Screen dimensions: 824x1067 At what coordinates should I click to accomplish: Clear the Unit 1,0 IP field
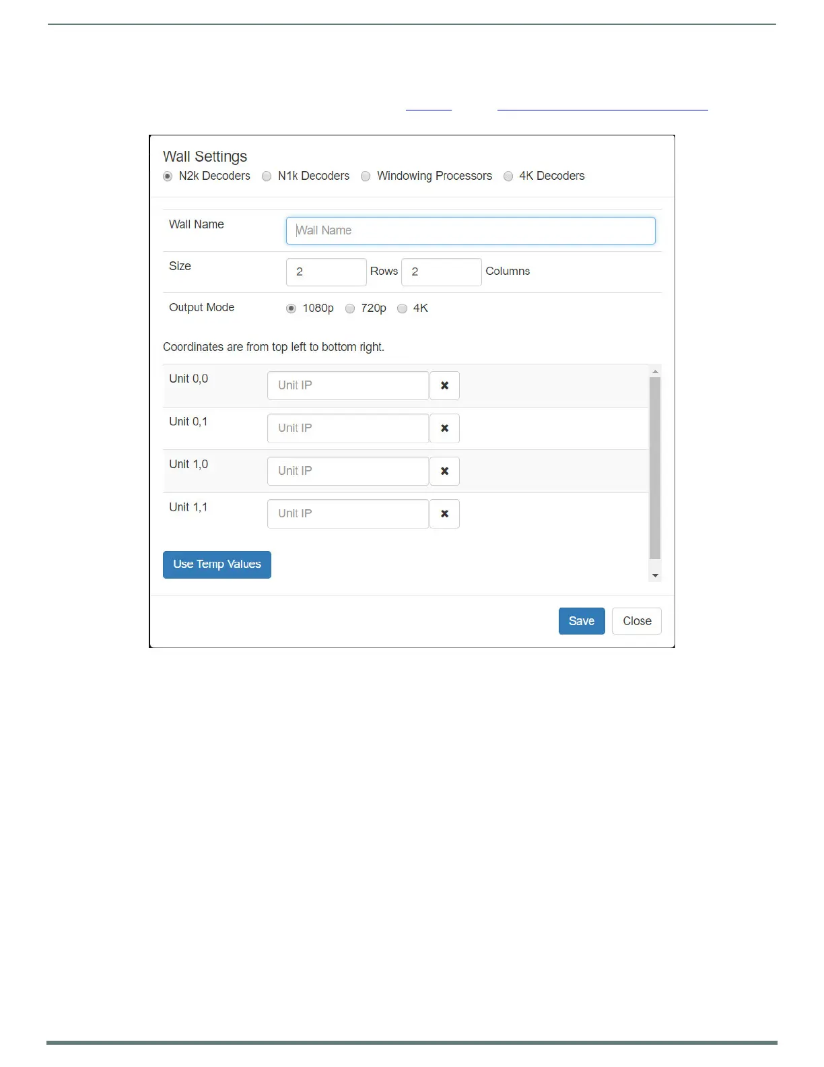(x=444, y=472)
